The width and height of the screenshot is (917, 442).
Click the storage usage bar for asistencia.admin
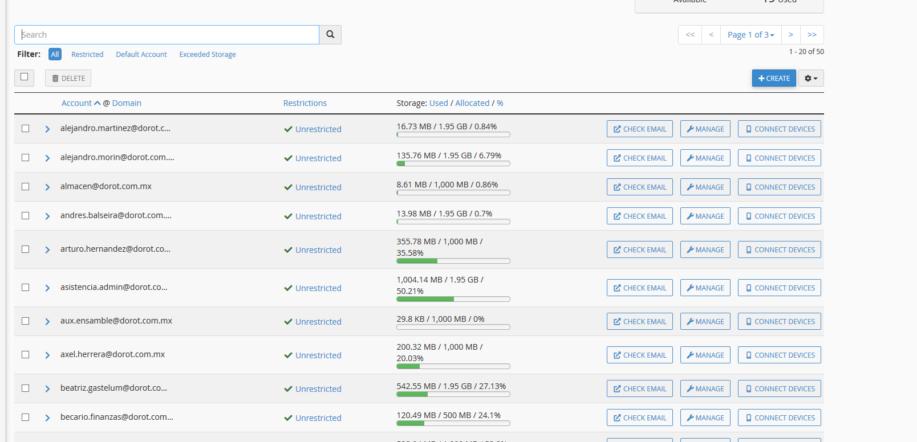tap(453, 299)
